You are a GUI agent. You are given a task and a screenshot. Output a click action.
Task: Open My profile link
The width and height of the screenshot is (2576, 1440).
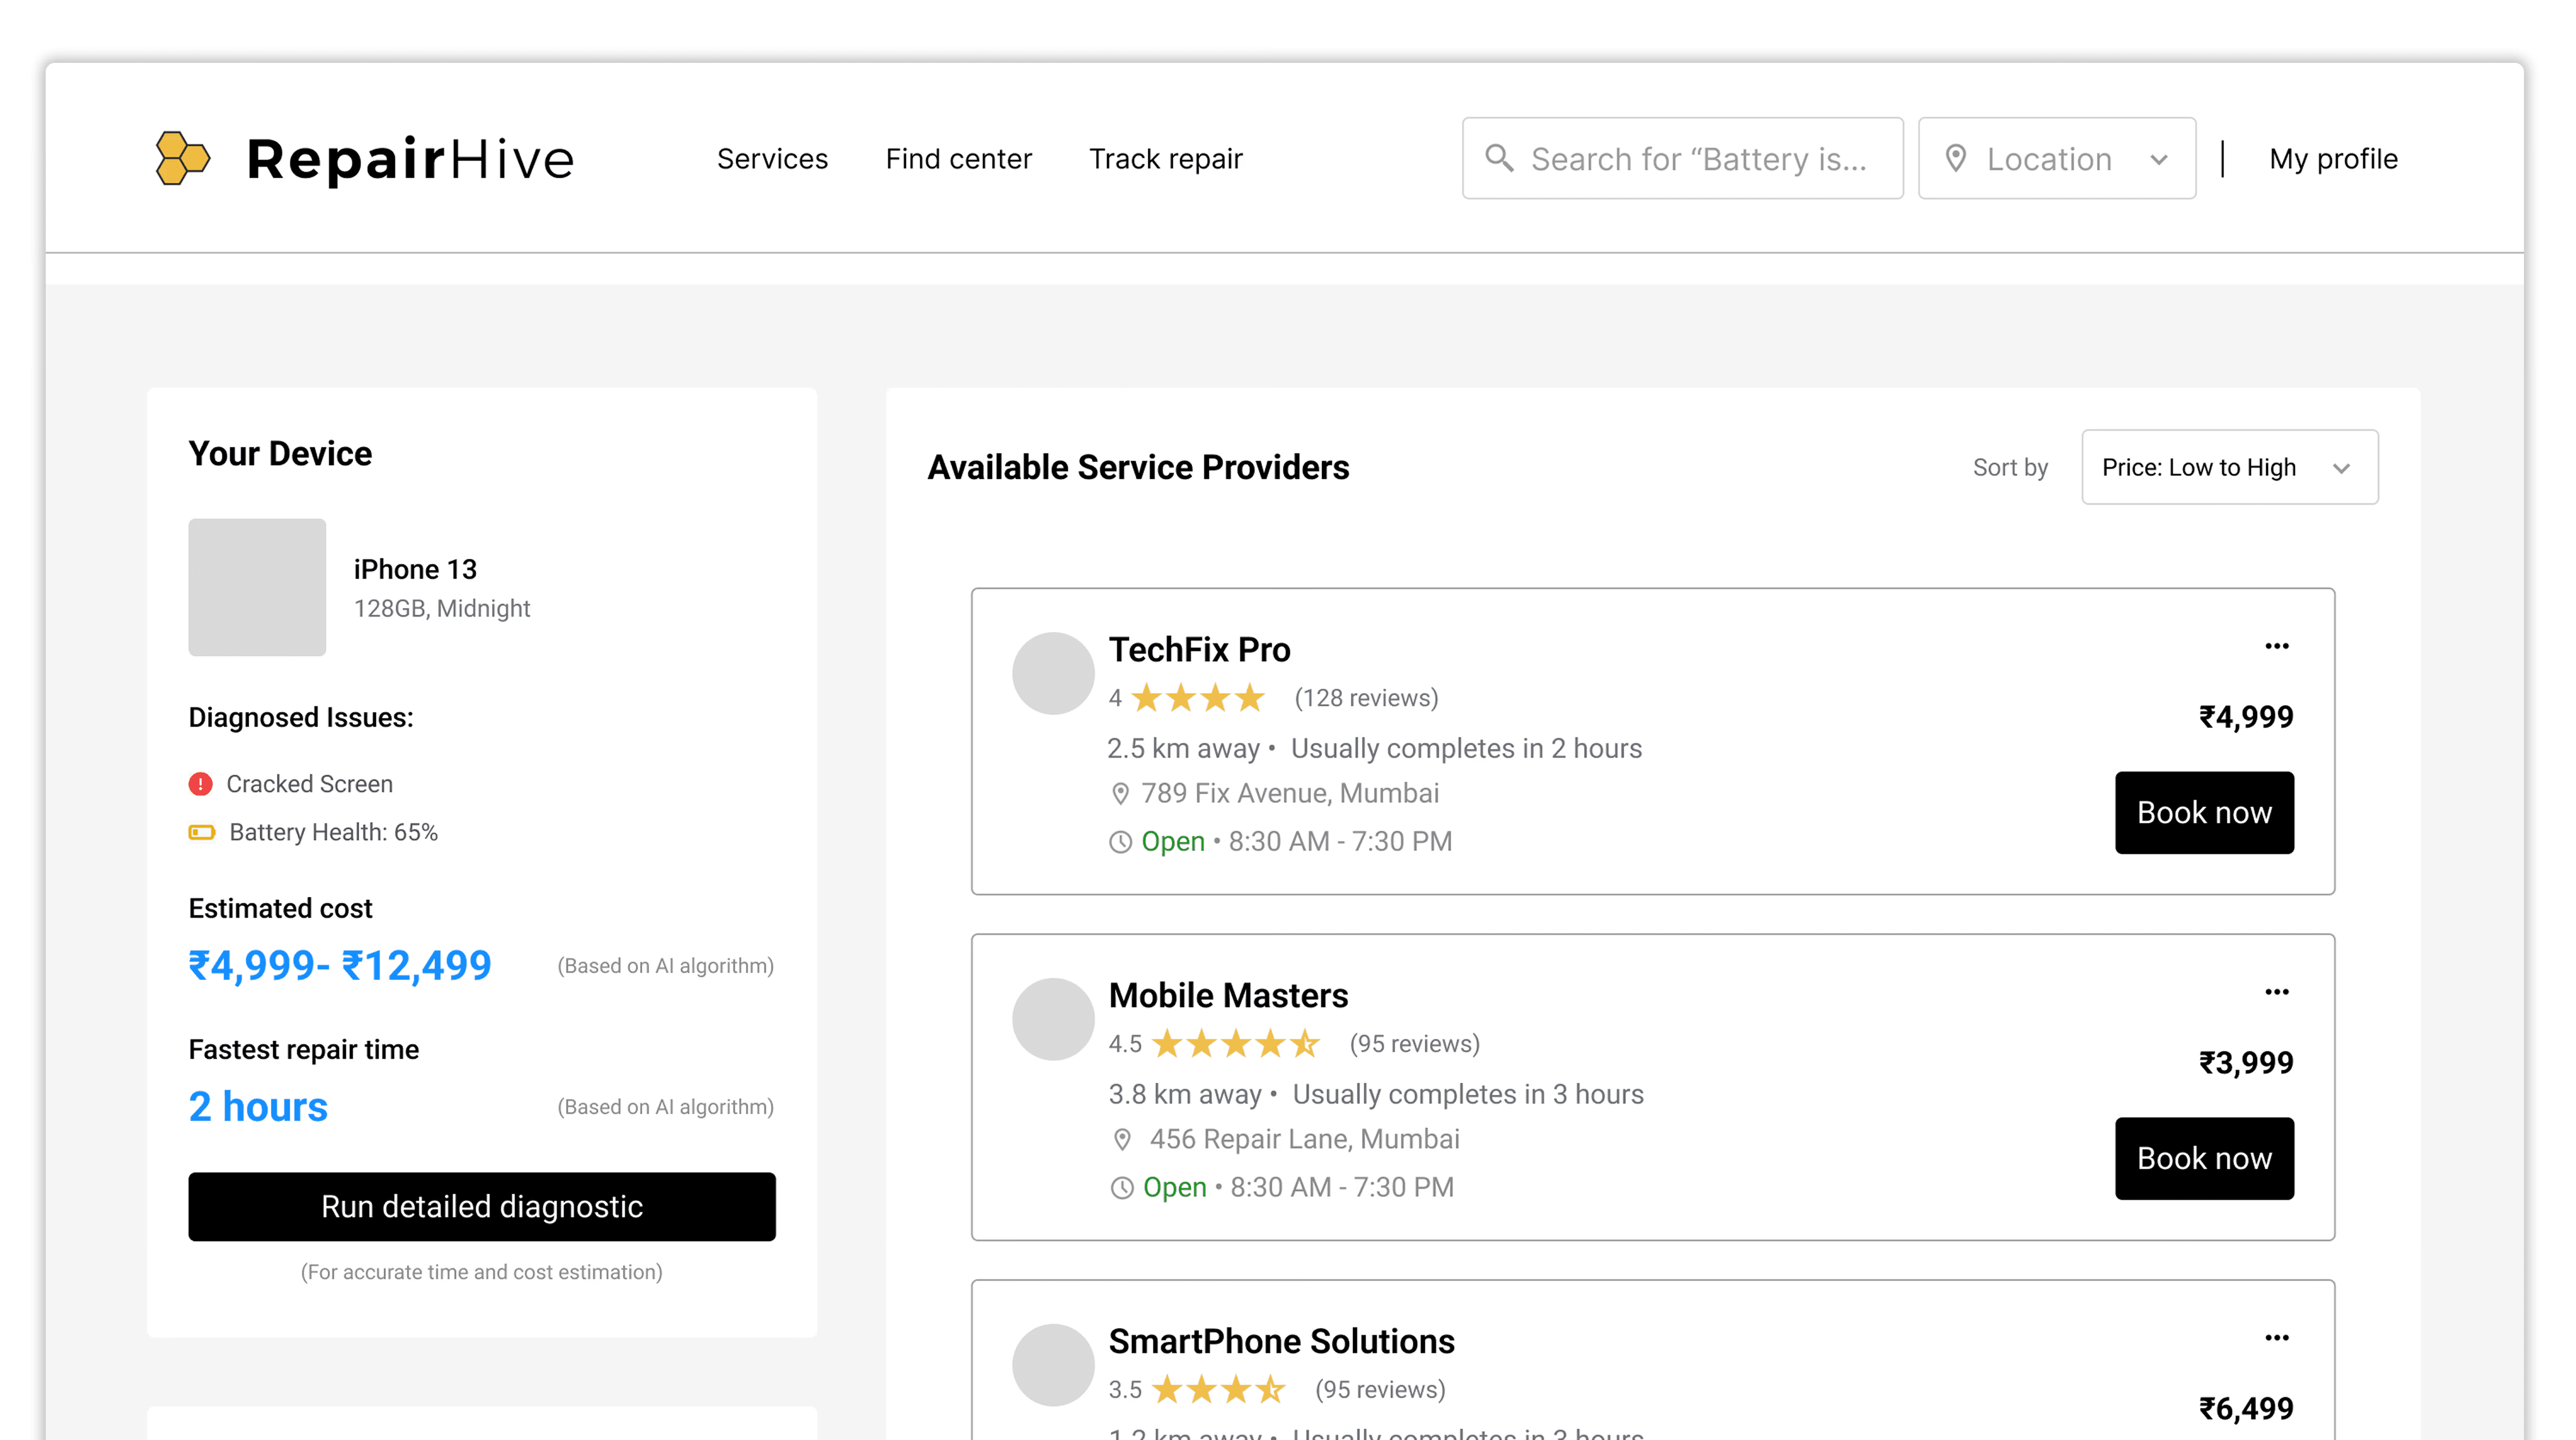[2332, 158]
